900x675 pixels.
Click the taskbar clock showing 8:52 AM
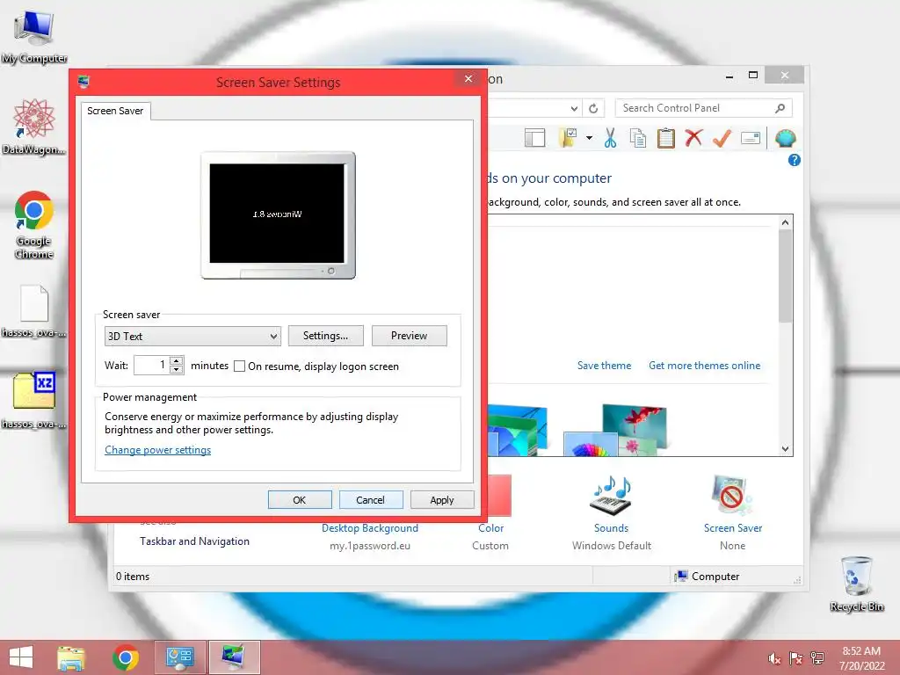(861, 658)
